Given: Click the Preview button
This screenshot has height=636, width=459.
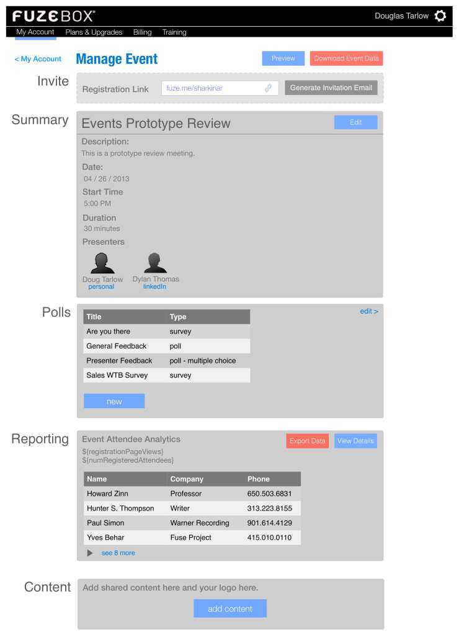Looking at the screenshot, I should click(283, 58).
